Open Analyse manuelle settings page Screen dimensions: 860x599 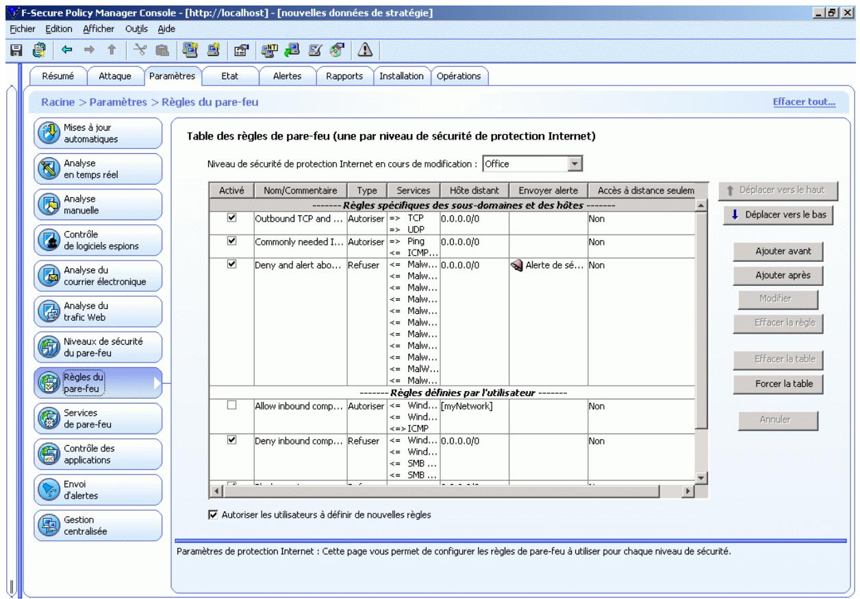98,204
